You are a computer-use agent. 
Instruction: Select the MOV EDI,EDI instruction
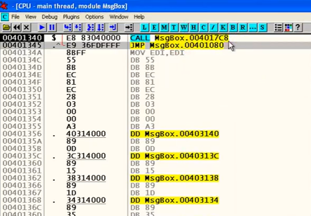click(157, 53)
